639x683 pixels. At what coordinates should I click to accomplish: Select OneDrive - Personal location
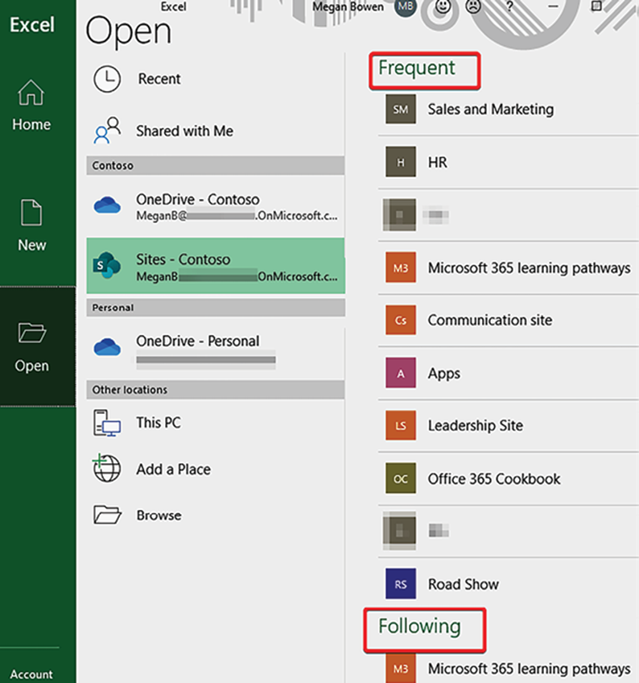[216, 351]
